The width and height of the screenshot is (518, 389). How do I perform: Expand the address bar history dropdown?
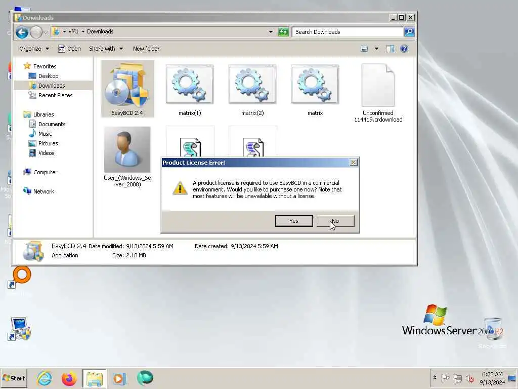pyautogui.click(x=271, y=32)
